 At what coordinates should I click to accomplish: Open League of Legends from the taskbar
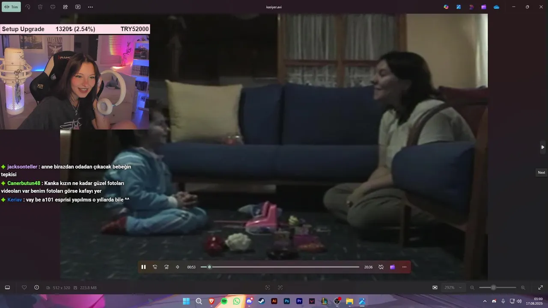325,301
